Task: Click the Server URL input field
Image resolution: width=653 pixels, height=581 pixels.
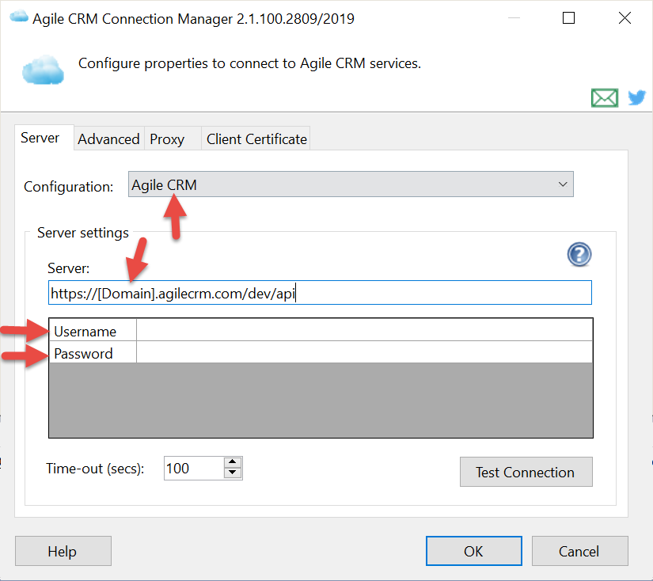Action: click(320, 293)
